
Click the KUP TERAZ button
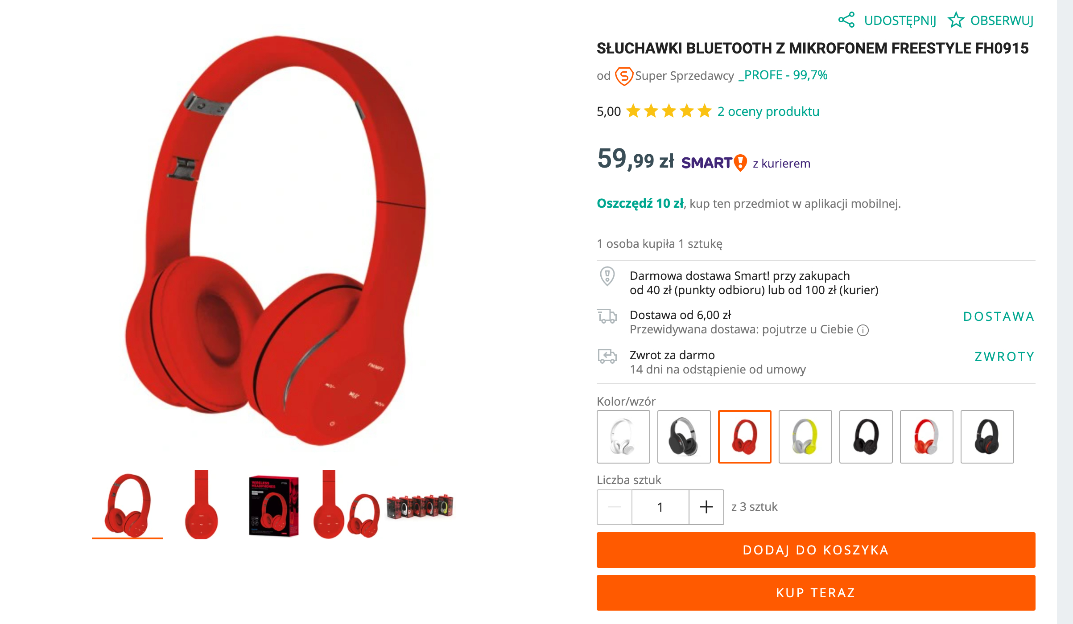point(816,593)
